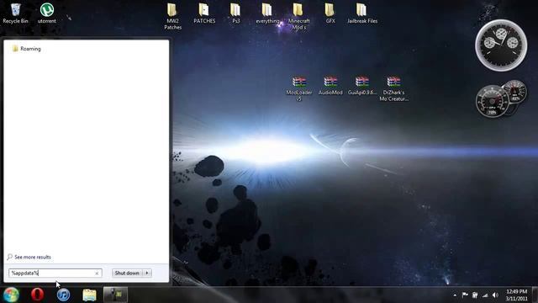
Task: Open the network signal tray icon
Action: 485,295
